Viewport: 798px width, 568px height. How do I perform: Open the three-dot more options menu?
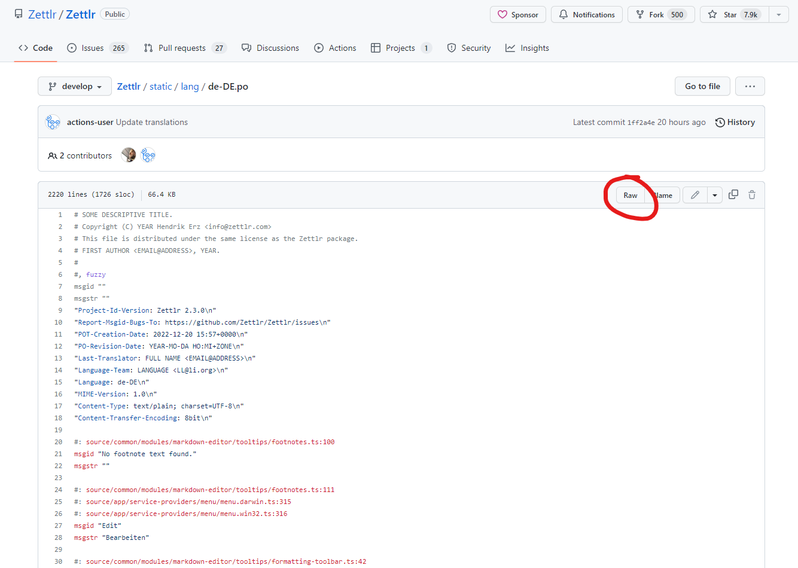750,86
